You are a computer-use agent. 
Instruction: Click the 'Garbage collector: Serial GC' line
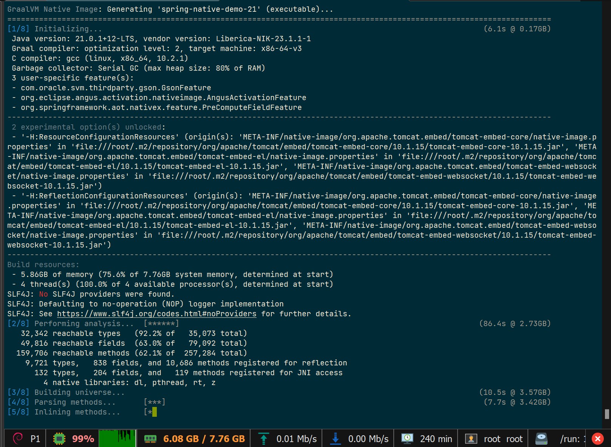pyautogui.click(x=138, y=68)
